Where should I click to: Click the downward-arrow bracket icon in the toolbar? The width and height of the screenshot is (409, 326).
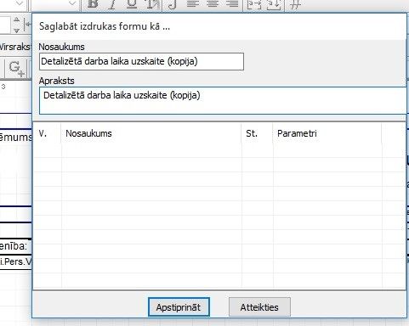pos(274,4)
